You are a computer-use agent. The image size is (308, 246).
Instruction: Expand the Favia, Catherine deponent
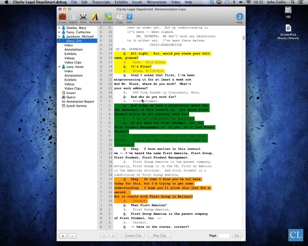tap(59, 32)
